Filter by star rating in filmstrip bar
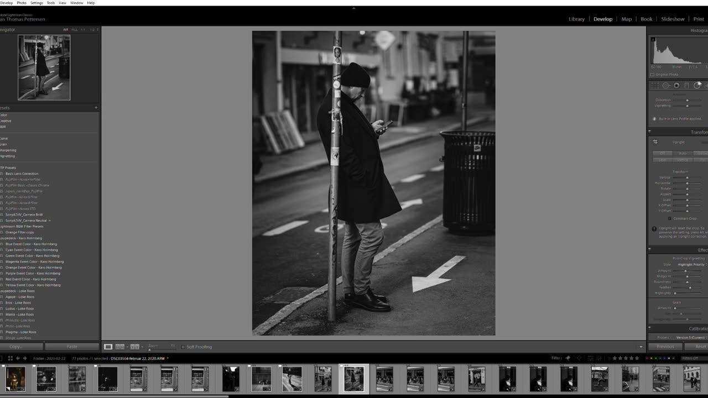Image resolution: width=708 pixels, height=398 pixels. [x=625, y=358]
